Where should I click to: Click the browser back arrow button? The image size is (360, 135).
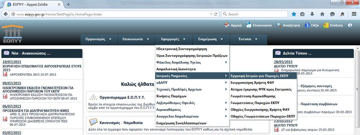click(x=6, y=14)
